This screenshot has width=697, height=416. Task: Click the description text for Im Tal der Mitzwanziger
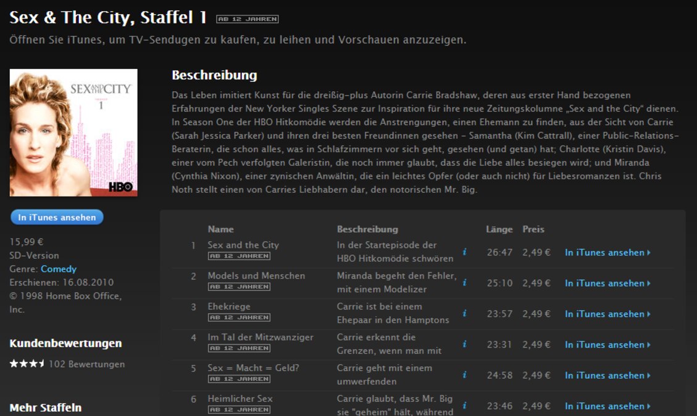pyautogui.click(x=389, y=344)
